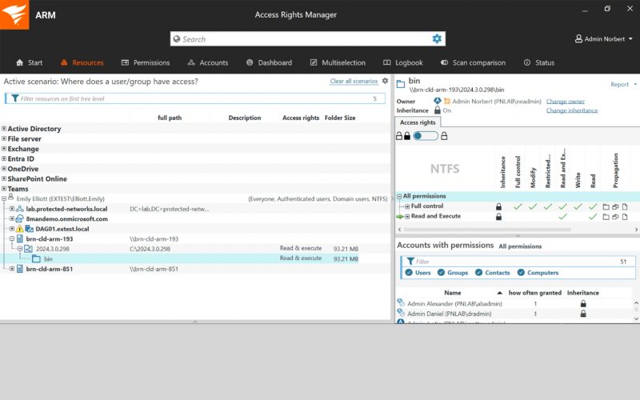Click the Admin Daniel account icon

click(x=401, y=313)
